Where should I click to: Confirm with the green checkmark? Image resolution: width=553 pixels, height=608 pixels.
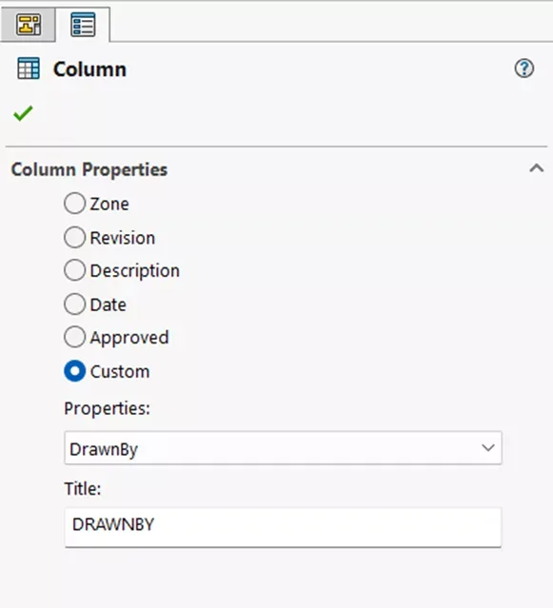tap(23, 113)
